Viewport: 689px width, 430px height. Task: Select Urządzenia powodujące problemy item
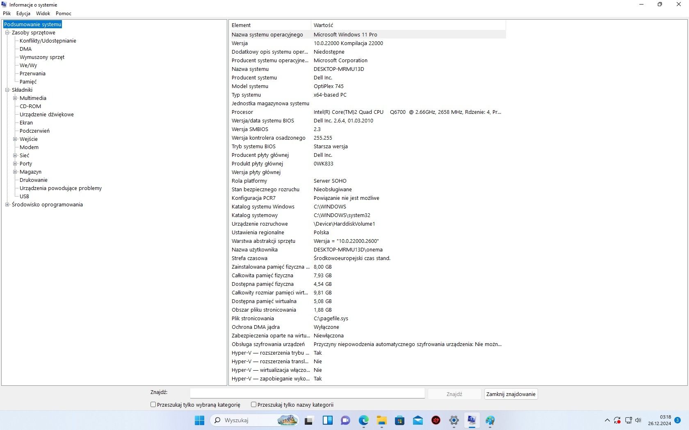tap(61, 188)
